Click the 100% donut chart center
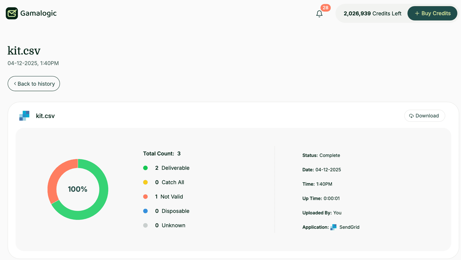Viewport: 461px width, 260px height. [78, 189]
